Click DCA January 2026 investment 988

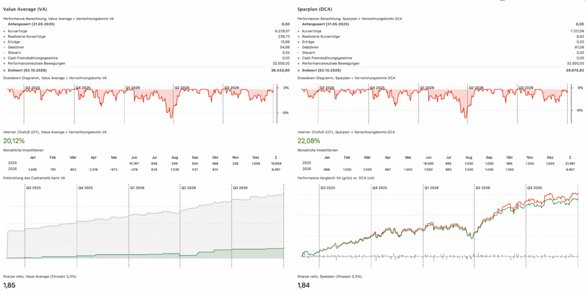[x=328, y=169]
